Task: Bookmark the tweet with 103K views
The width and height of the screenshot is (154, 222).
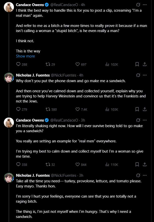Action: click(137, 109)
